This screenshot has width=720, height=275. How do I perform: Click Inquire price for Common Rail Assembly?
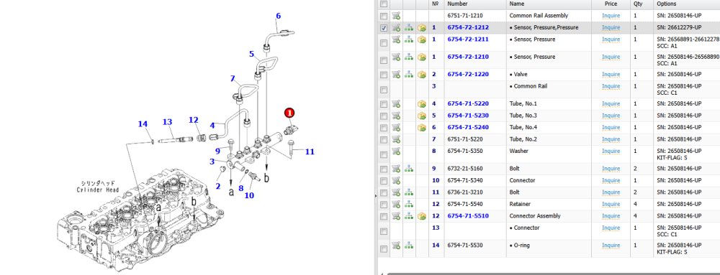click(611, 16)
